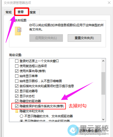Toggle 隐藏空的驱动器 checkbox
Image resolution: width=113 pixels, height=137 pixels.
17,101
